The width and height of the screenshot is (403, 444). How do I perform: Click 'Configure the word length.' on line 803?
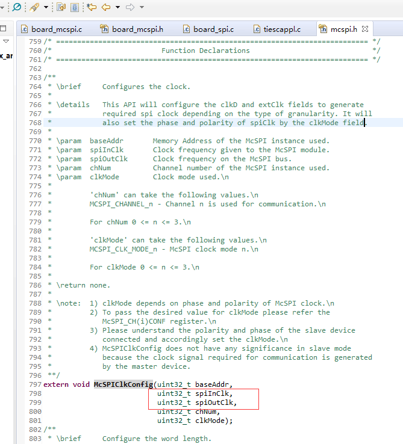157,439
